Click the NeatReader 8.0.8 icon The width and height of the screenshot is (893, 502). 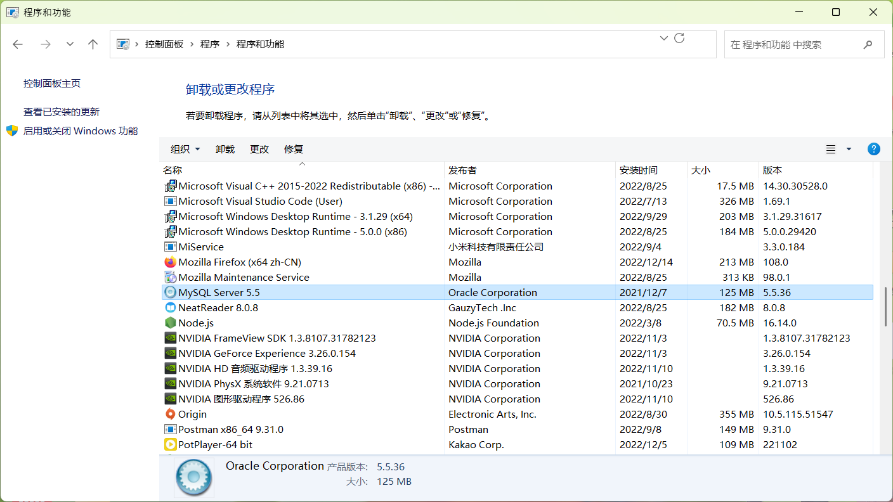pos(170,307)
